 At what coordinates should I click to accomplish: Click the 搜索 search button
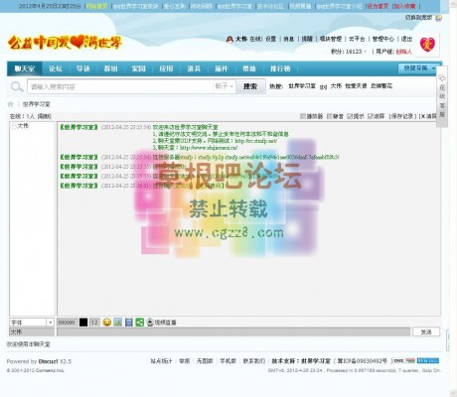coord(250,86)
